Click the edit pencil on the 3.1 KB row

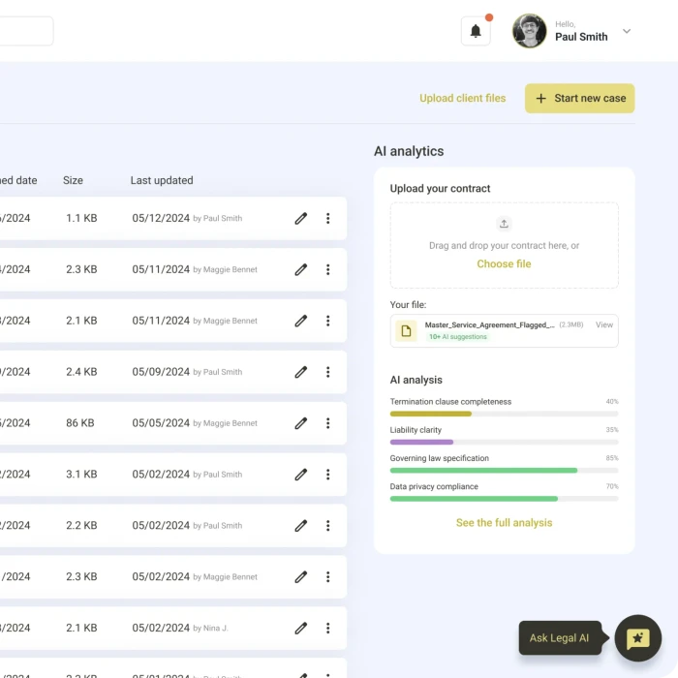point(301,475)
